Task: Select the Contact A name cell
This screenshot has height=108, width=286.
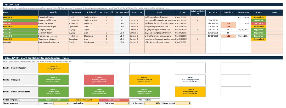Action: tap(21, 17)
